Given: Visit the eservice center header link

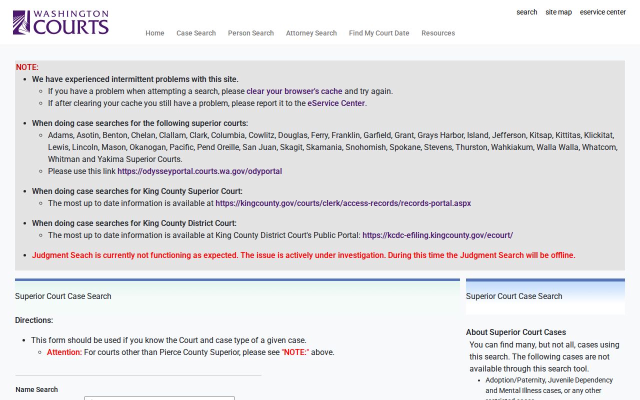Looking at the screenshot, I should (x=603, y=12).
